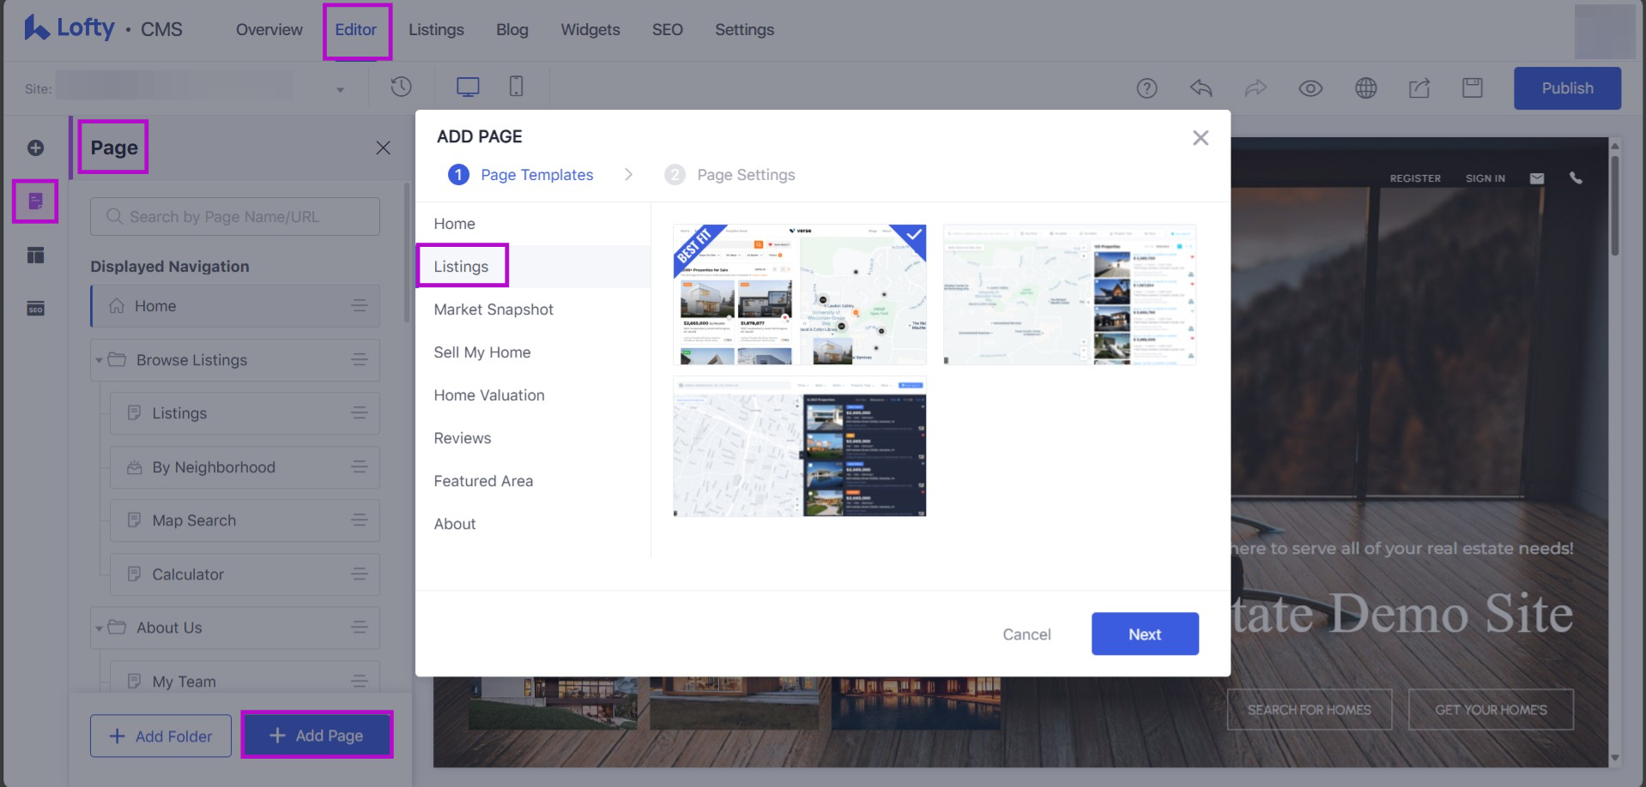Click the undo arrow icon
Screen dimensions: 1646x787
tap(1201, 88)
